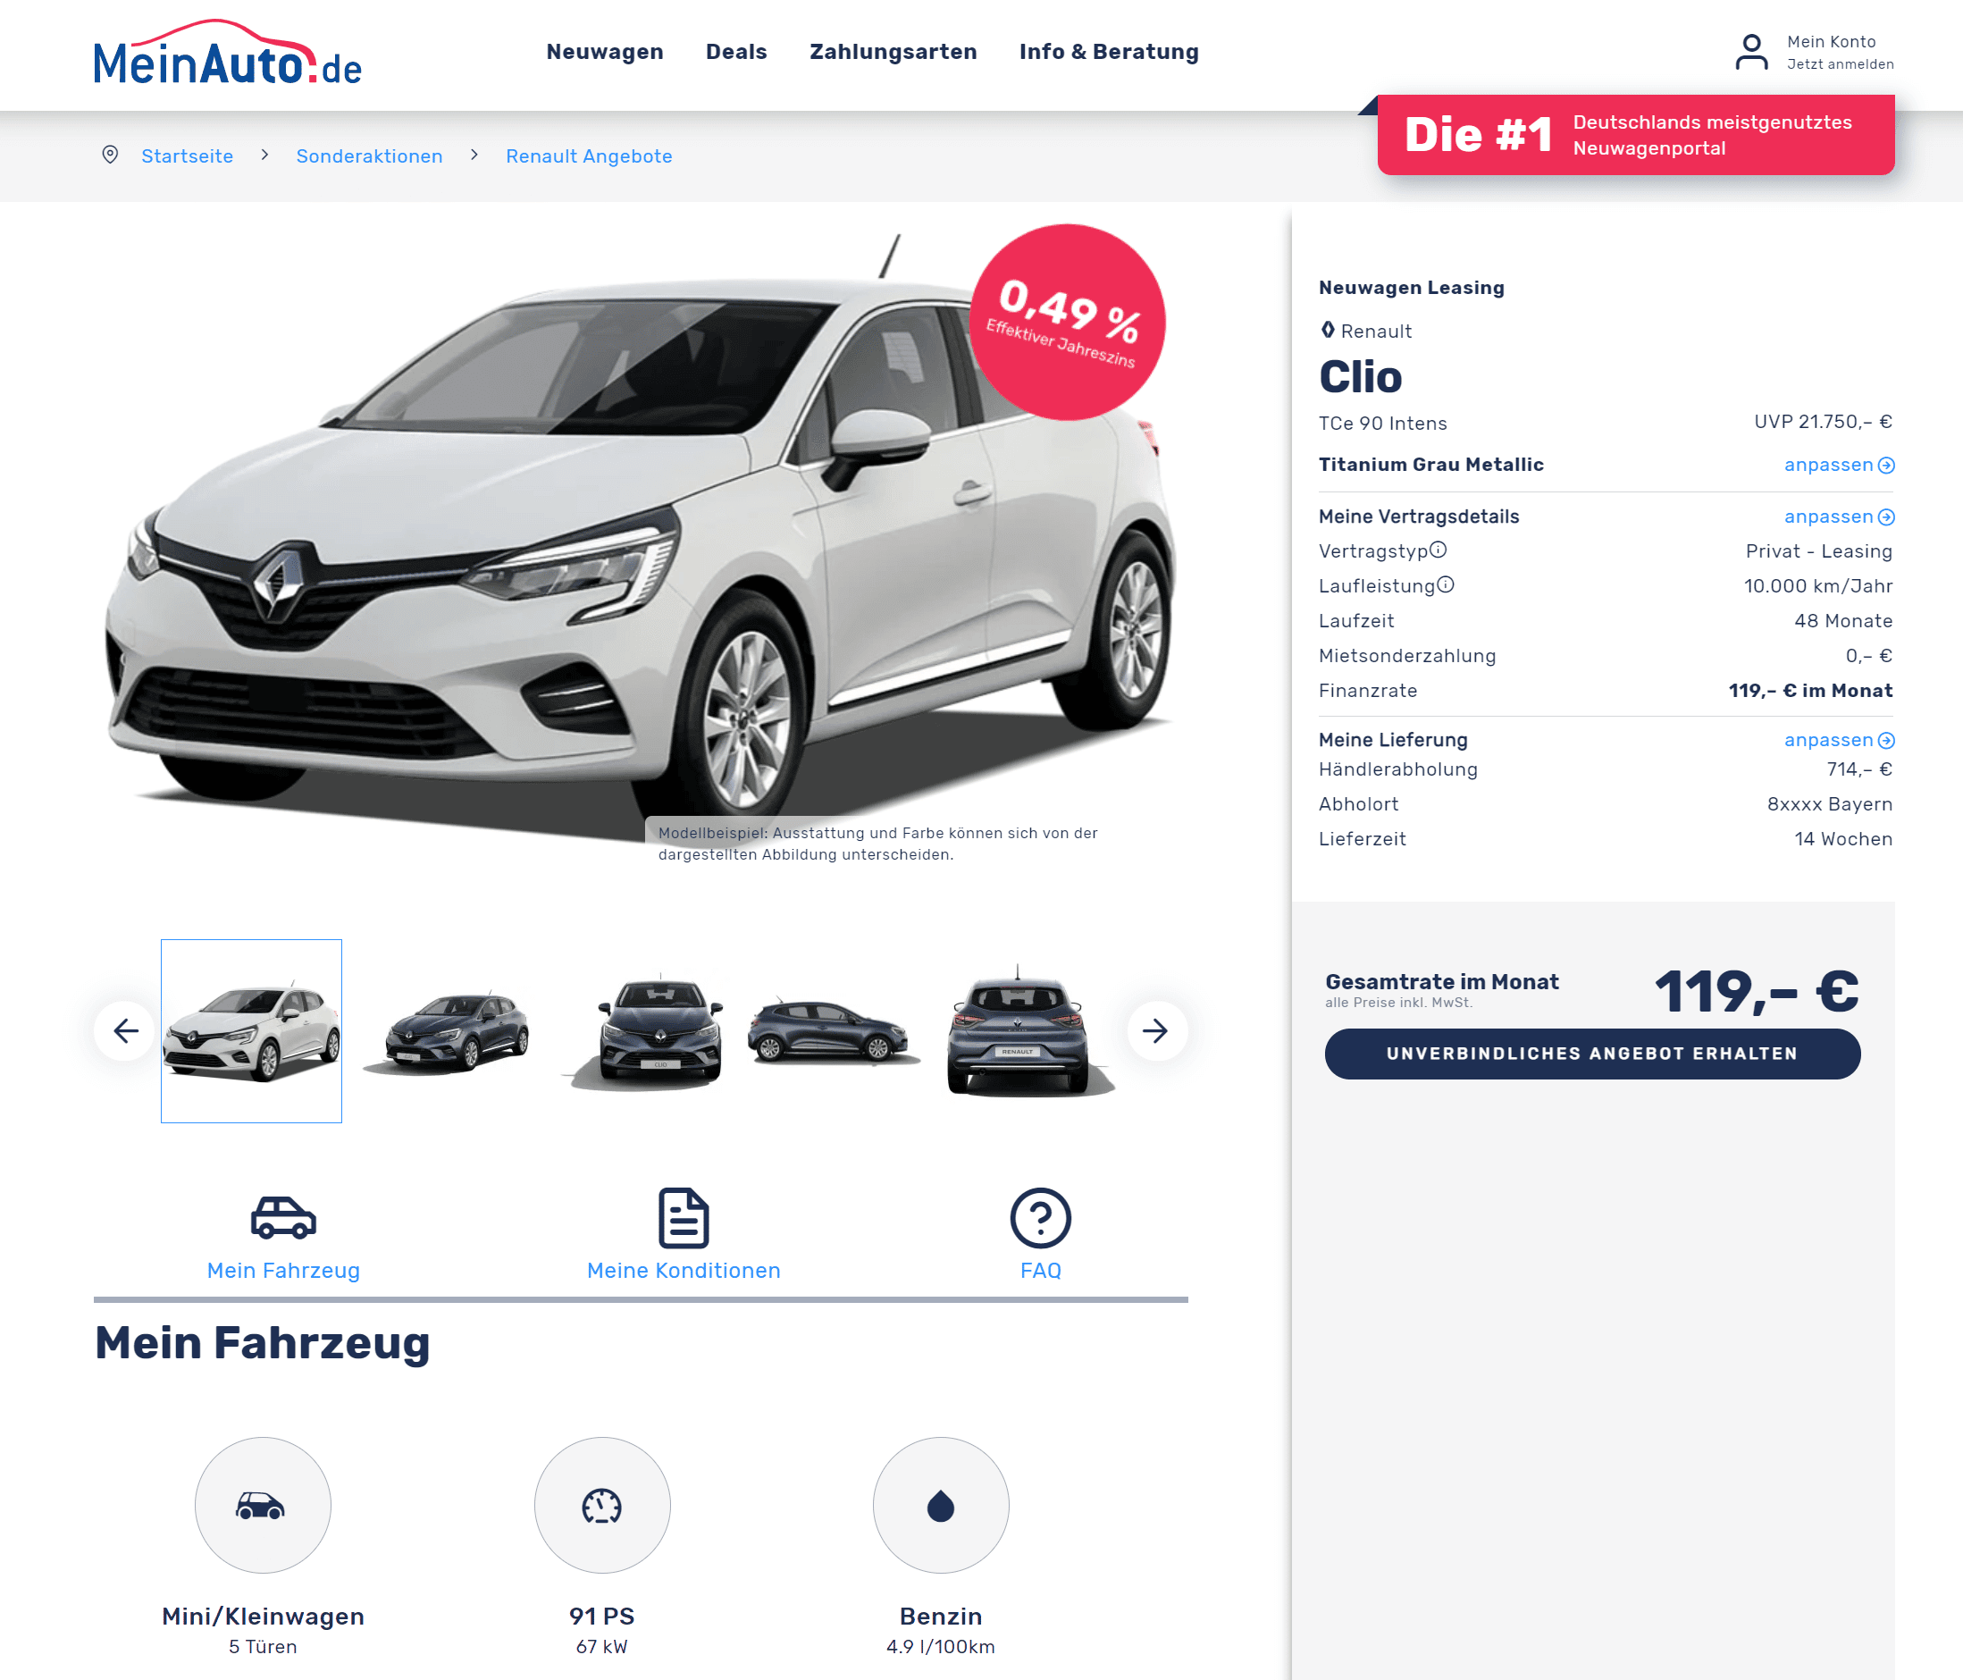The width and height of the screenshot is (1963, 1680).
Task: Open the Zahlungsarten menu
Action: [893, 52]
